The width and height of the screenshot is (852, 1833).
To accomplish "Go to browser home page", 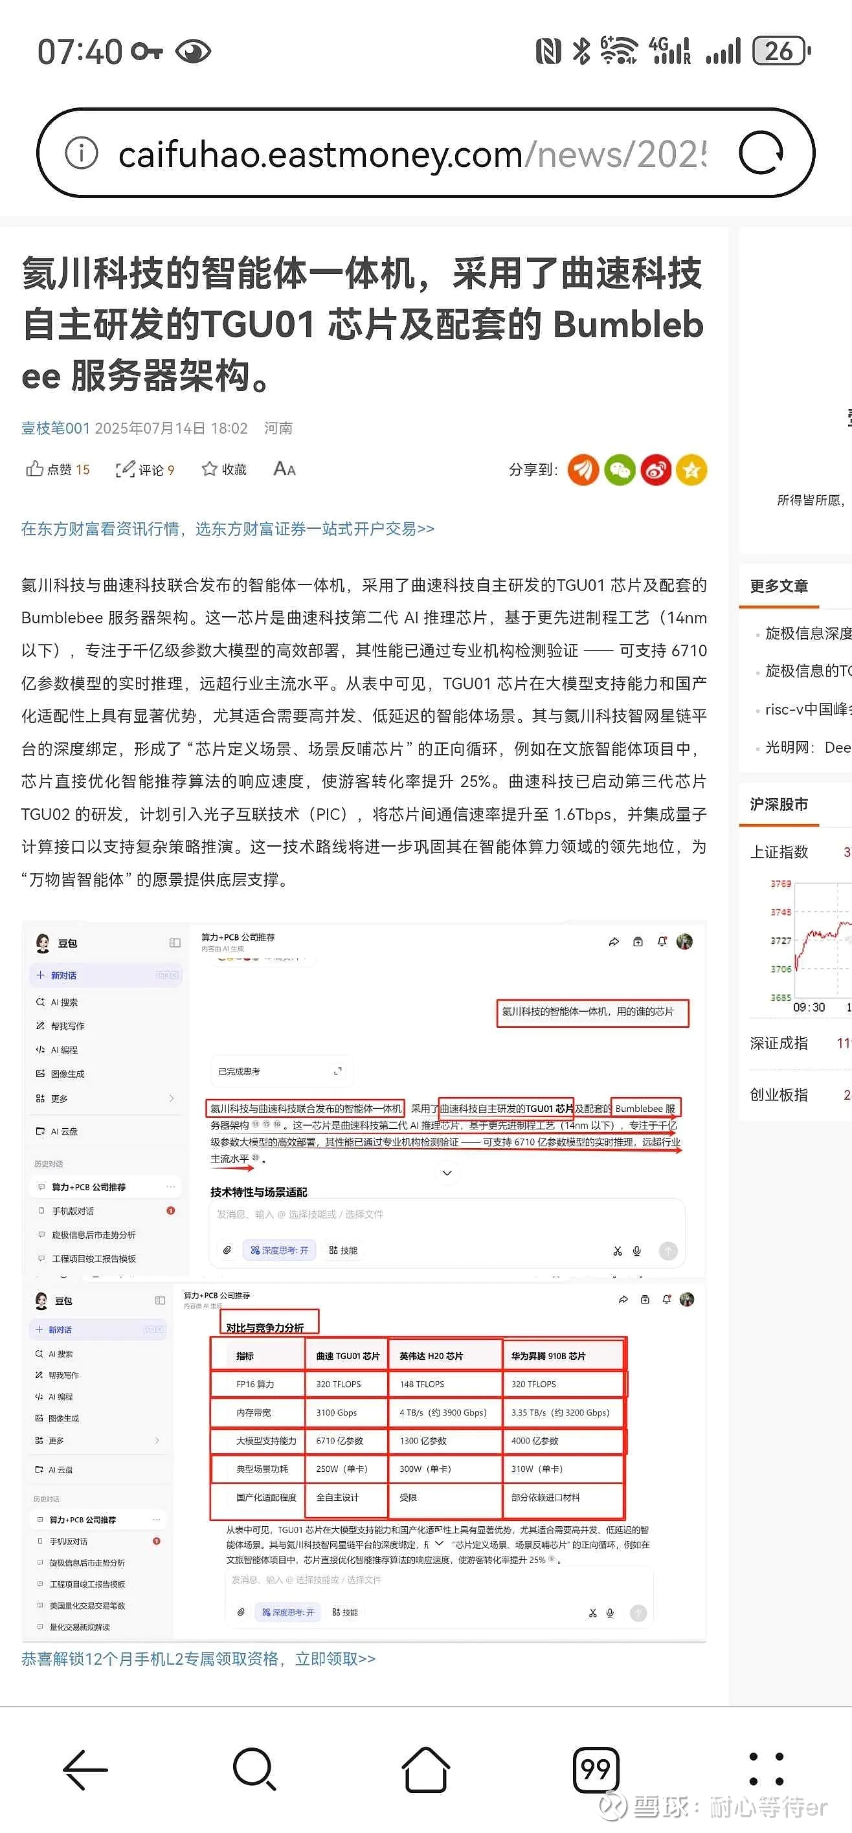I will (425, 1769).
